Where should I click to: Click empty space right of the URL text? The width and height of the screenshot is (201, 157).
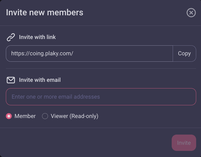(x=122, y=54)
